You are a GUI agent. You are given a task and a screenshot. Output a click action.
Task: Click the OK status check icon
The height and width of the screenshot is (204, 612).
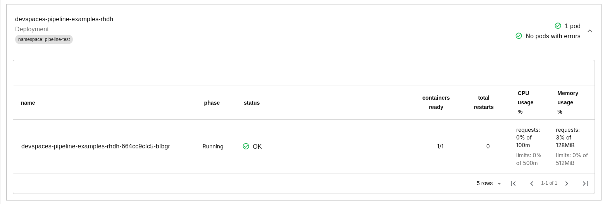tap(246, 146)
